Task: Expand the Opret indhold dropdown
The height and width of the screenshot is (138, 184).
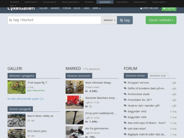Action: tap(161, 20)
